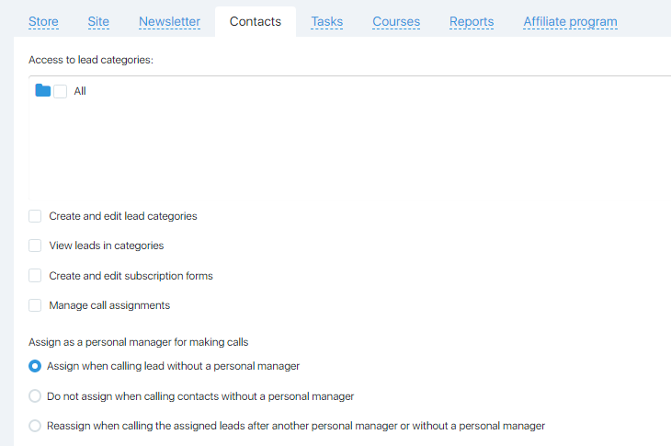Go to the Newsletter tab

click(169, 21)
